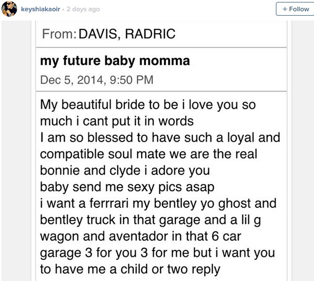Screen dimensions: 314x281
Task: Click the line "My beautiful bride to be"
Action: click(x=147, y=105)
